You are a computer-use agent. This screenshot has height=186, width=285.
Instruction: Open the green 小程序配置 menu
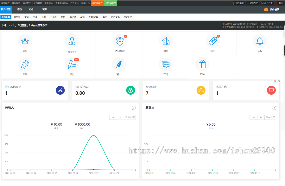(110, 3)
